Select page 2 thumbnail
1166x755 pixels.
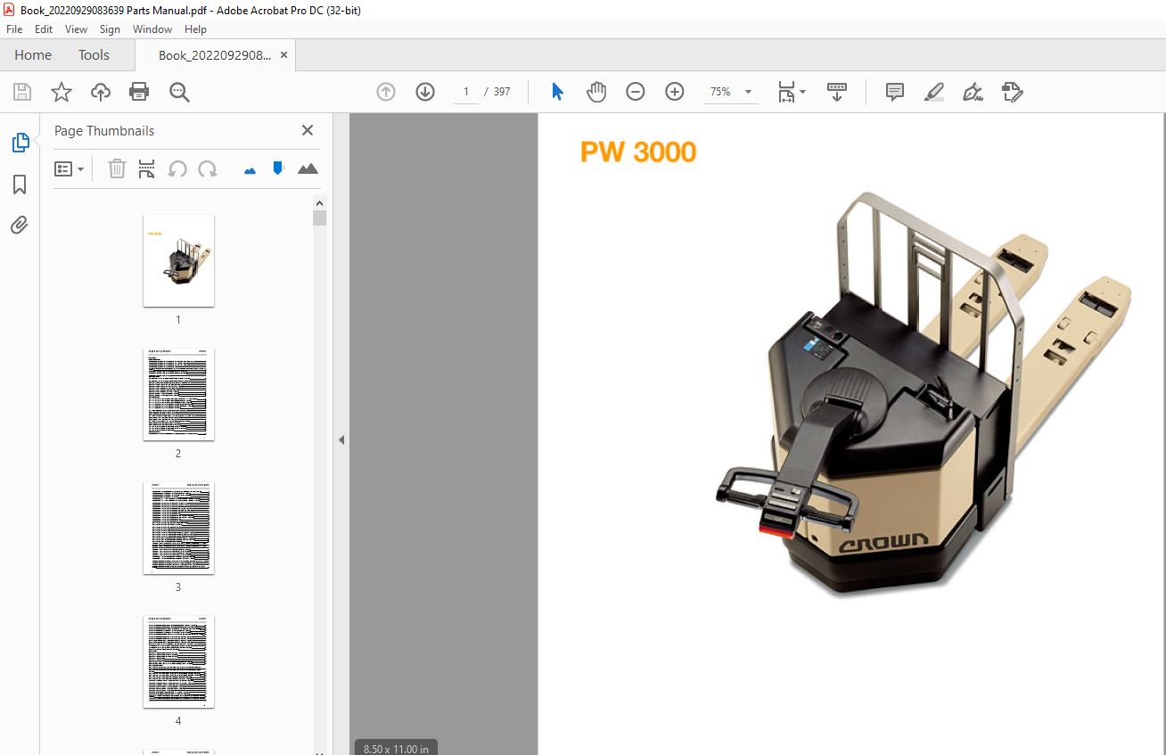point(178,394)
